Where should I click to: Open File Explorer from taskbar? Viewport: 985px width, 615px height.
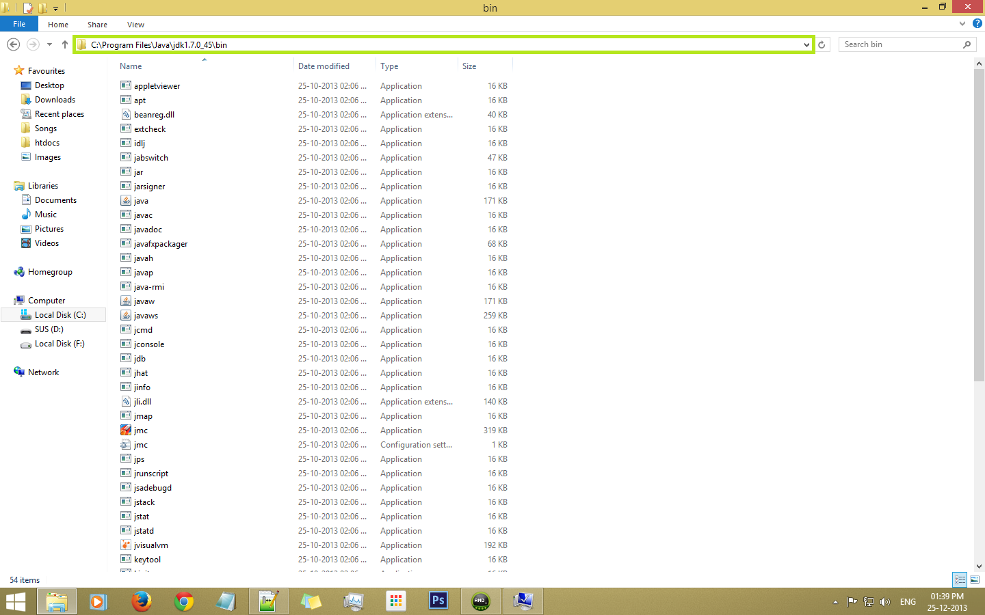click(x=57, y=601)
